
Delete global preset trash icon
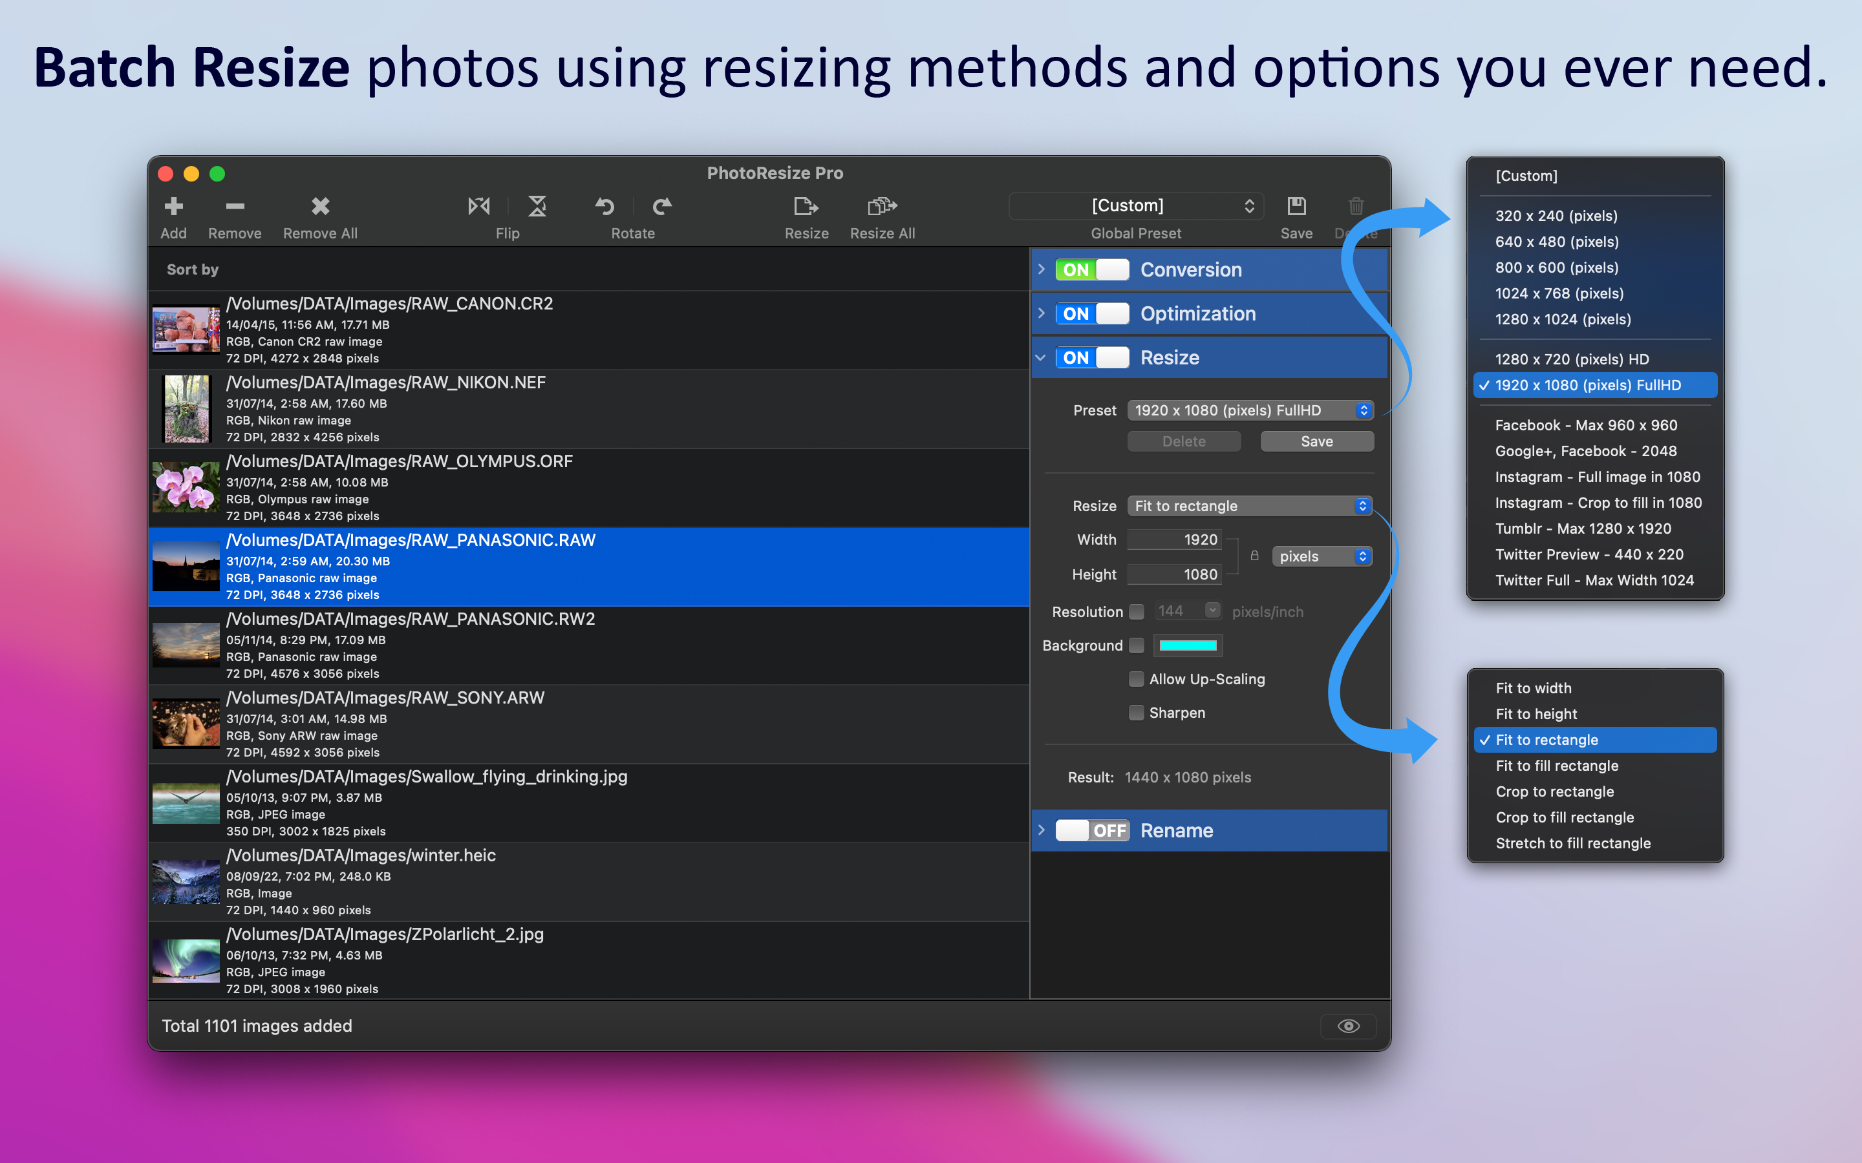[x=1356, y=206]
